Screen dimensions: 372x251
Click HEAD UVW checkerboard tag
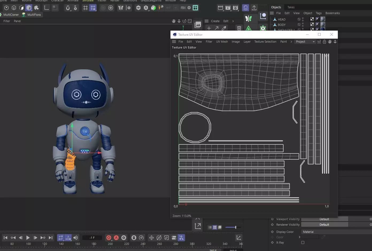[312, 19]
